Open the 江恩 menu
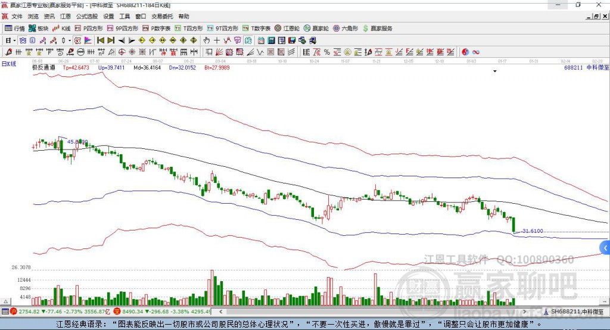 pos(65,16)
